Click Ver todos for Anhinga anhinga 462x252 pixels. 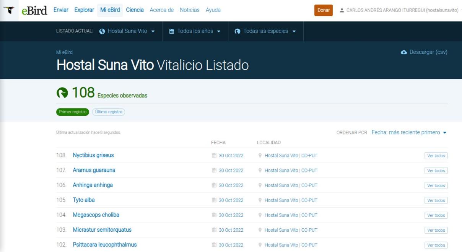tap(436, 185)
